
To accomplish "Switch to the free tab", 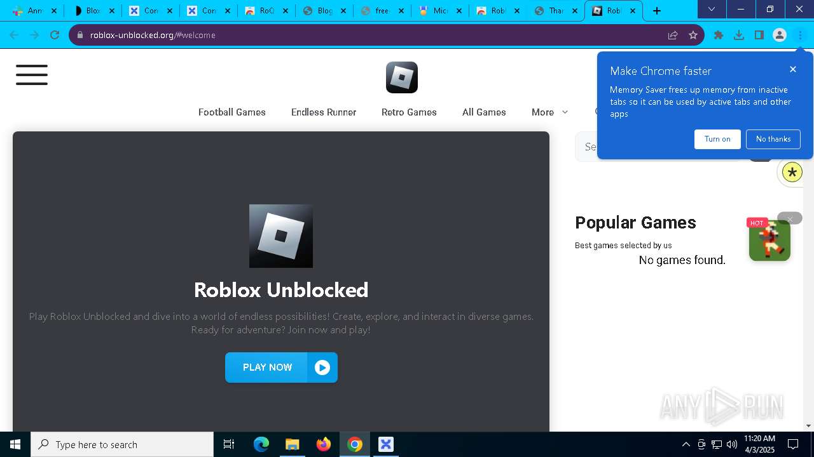I will coord(382,11).
